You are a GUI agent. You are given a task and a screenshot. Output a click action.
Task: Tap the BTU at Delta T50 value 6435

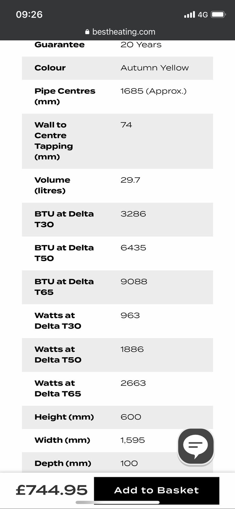pos(133,248)
